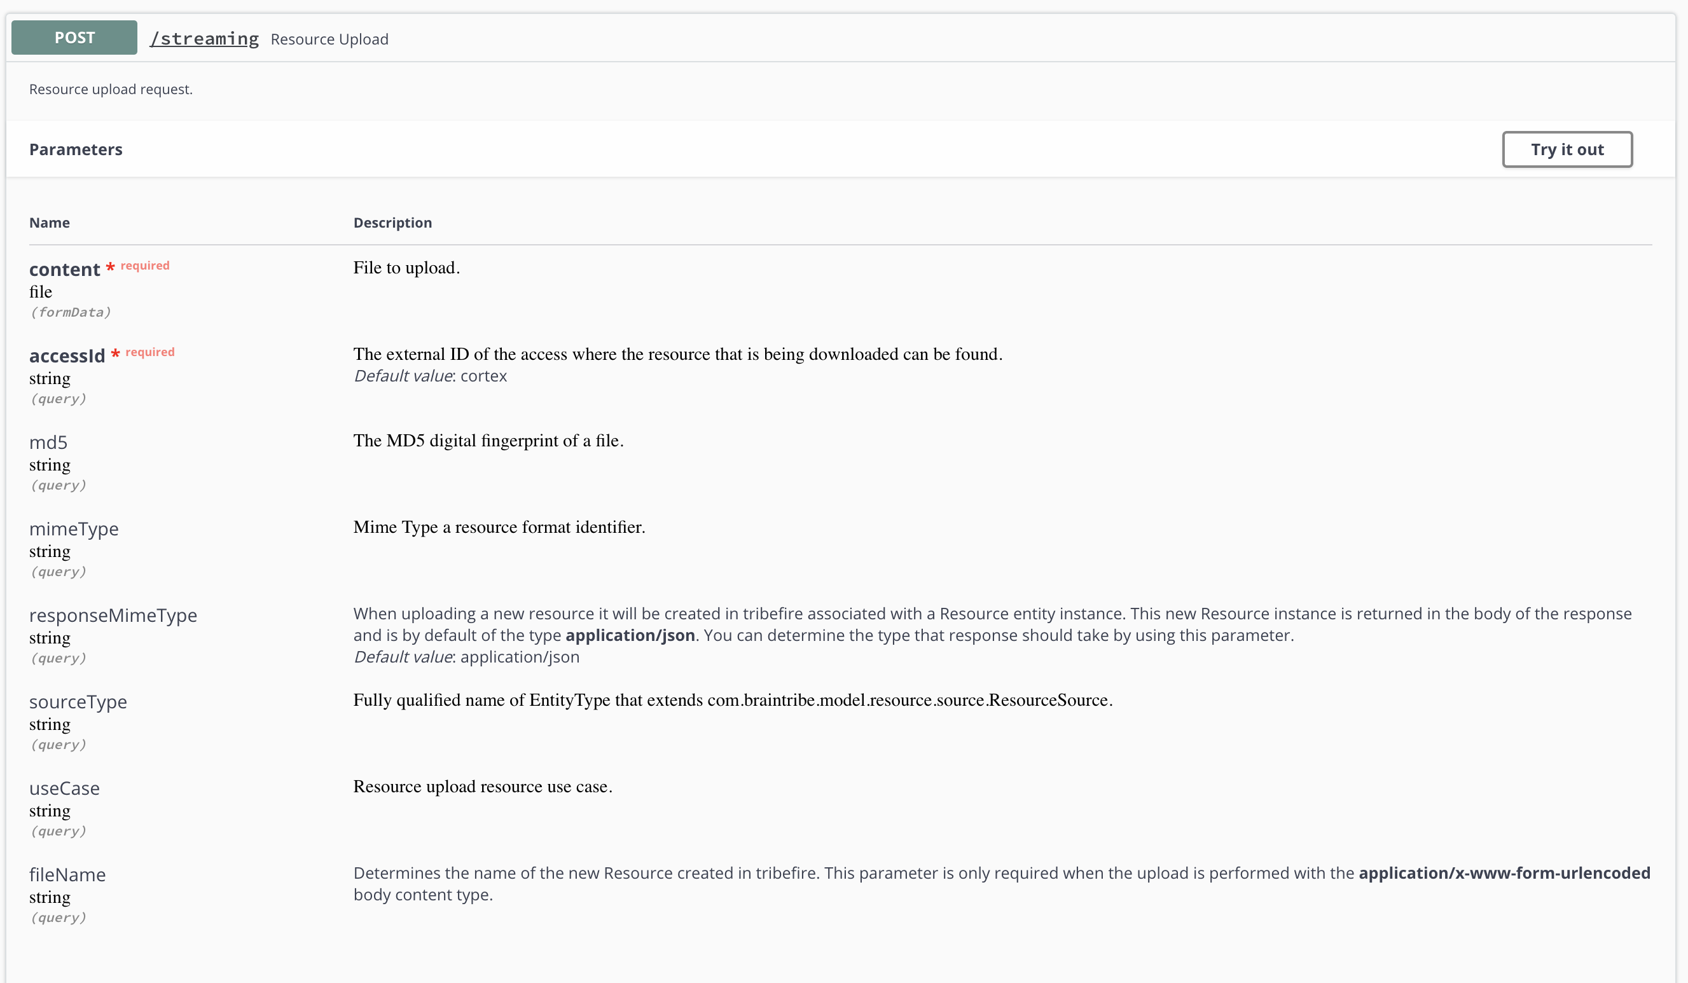Collapse the operation via the POST badge
The image size is (1688, 983).
tap(74, 38)
